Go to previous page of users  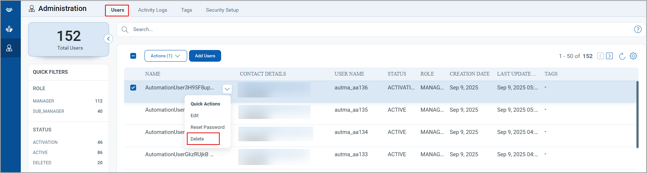(x=600, y=56)
